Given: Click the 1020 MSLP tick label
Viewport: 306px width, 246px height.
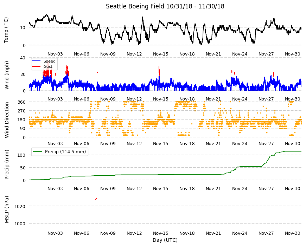Looking at the screenshot, I should (x=20, y=206).
